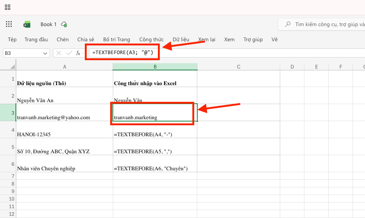Click cell 'tranvanb.marketing' in column B

tap(155, 113)
